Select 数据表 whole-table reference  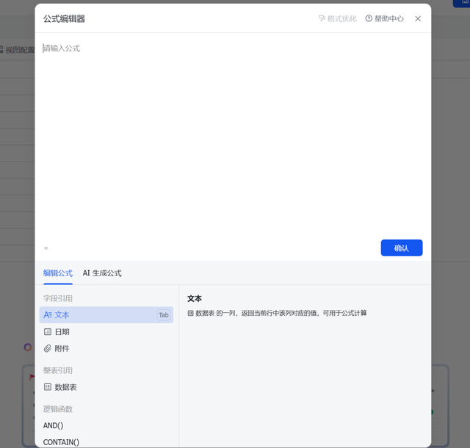106,387
